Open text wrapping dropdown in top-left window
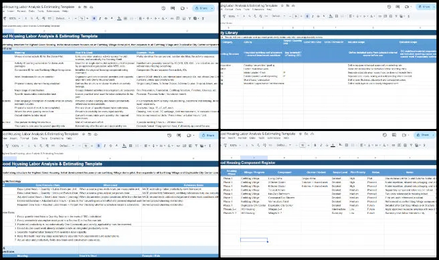This screenshot has height=260, width=439. click(156, 19)
